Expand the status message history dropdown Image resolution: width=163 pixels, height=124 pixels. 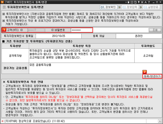[x=160, y=121]
